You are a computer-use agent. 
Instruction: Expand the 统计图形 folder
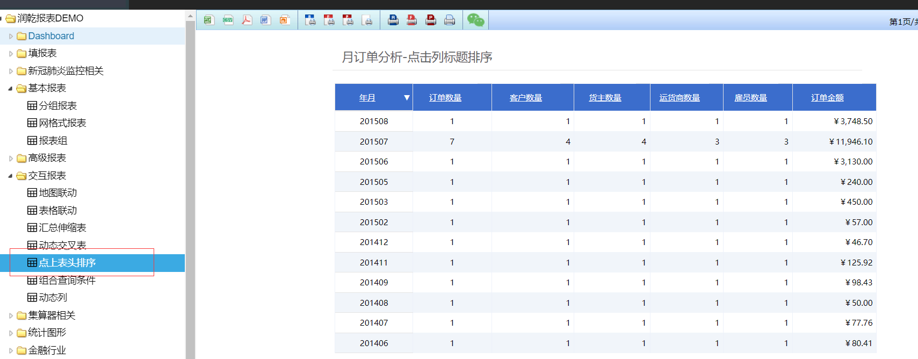click(10, 333)
